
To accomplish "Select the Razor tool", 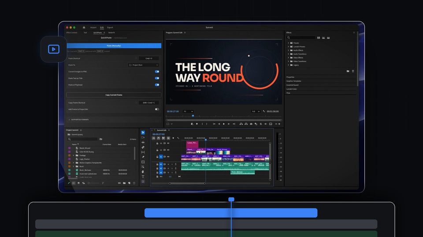I will click(x=143, y=147).
